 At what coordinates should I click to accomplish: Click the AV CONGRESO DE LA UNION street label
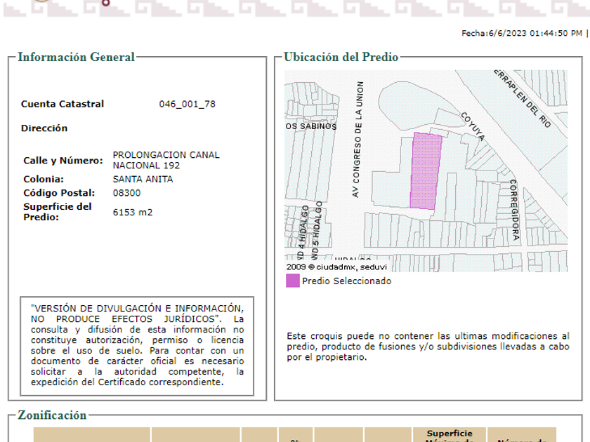(x=358, y=139)
